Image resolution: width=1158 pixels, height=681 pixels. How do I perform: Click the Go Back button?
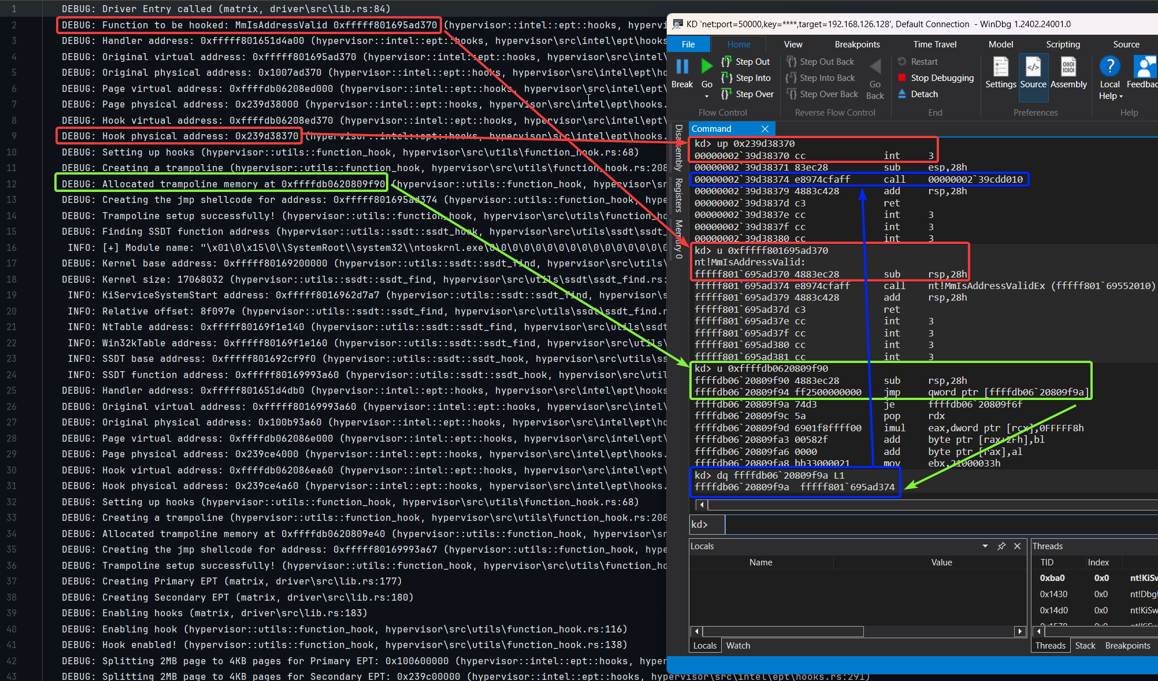pyautogui.click(x=875, y=77)
